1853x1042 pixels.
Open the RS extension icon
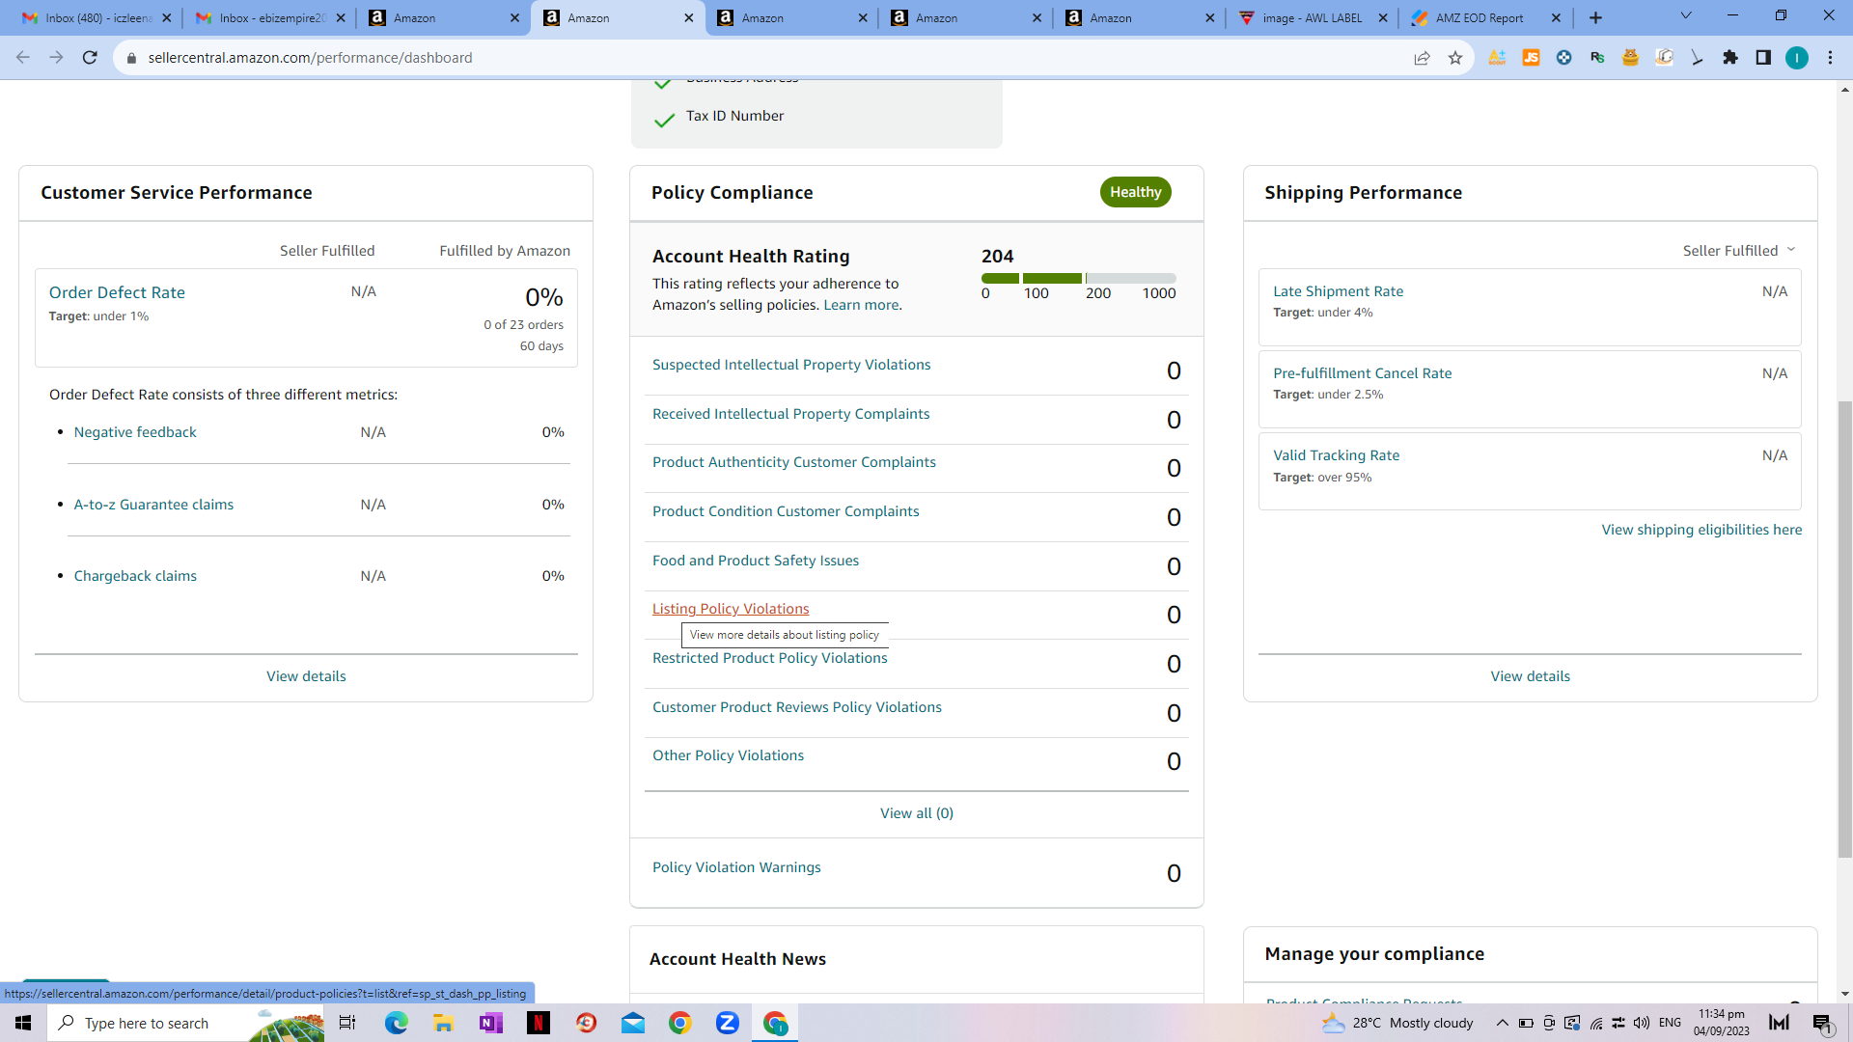(1597, 58)
